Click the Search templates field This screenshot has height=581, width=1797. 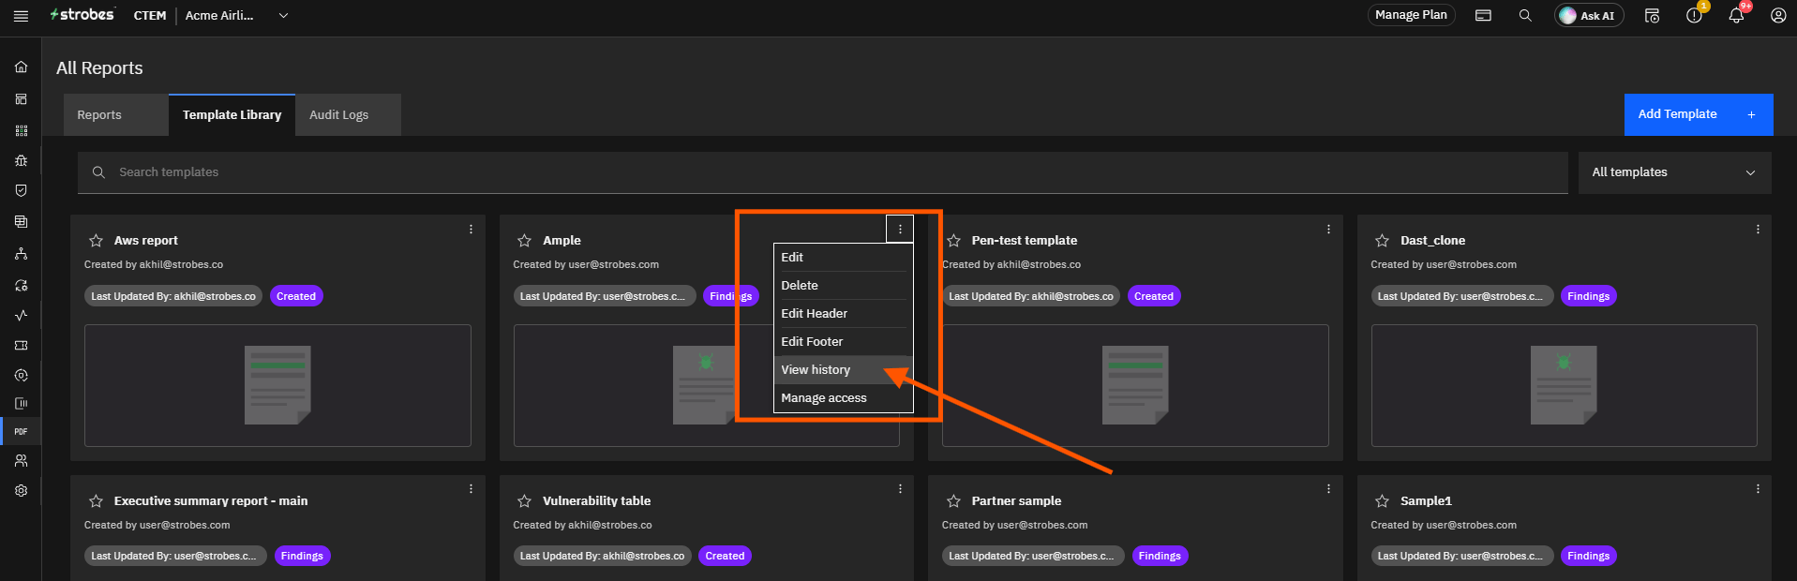point(823,172)
